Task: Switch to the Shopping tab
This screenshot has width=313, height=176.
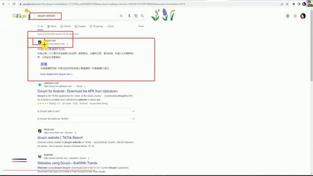Action: coord(96,26)
